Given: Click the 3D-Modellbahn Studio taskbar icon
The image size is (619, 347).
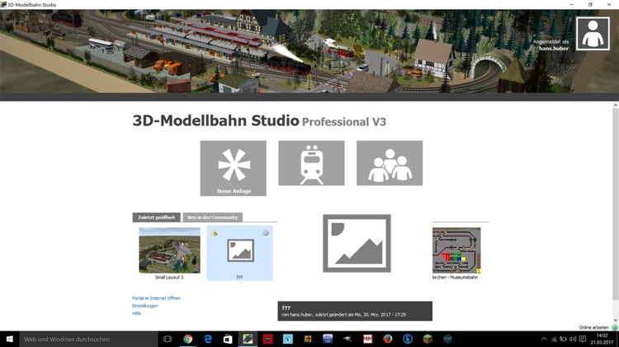Looking at the screenshot, I should pyautogui.click(x=248, y=339).
